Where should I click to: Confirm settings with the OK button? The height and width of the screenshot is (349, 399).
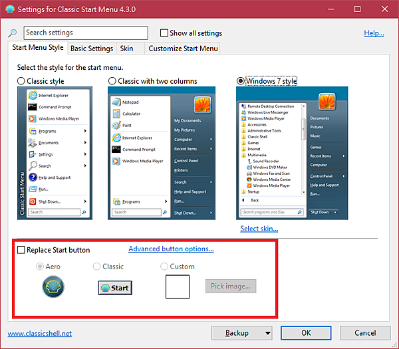[306, 333]
